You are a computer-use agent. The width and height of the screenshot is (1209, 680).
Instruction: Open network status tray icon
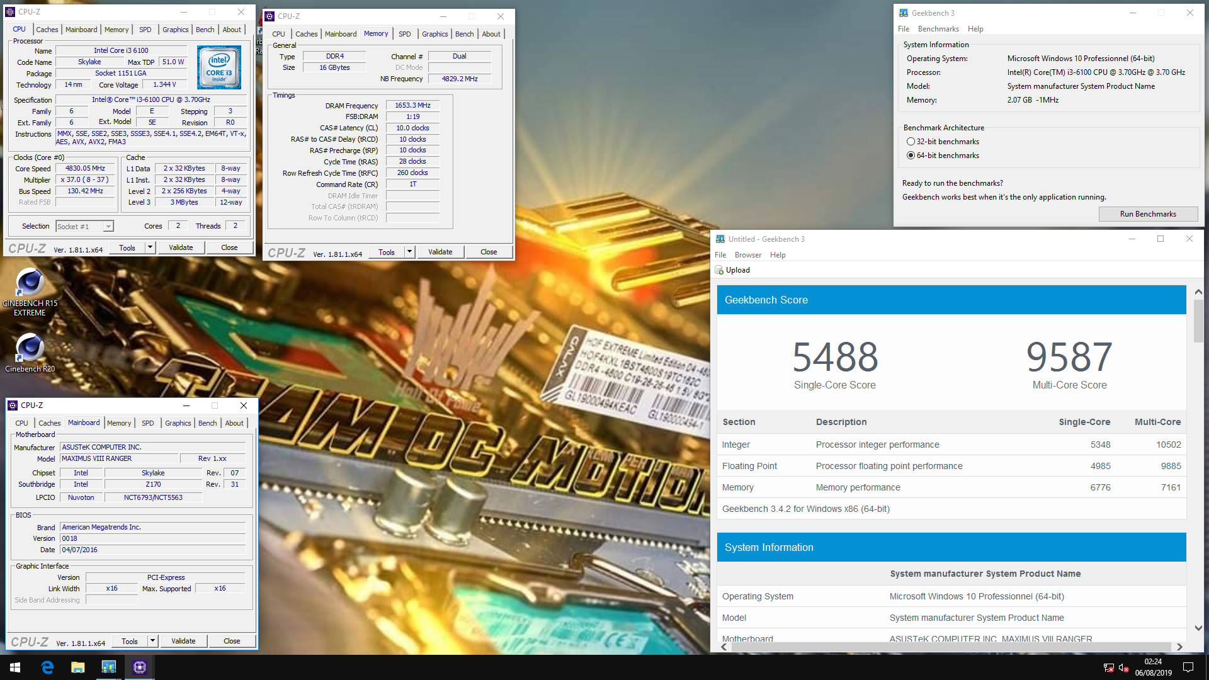(1108, 667)
